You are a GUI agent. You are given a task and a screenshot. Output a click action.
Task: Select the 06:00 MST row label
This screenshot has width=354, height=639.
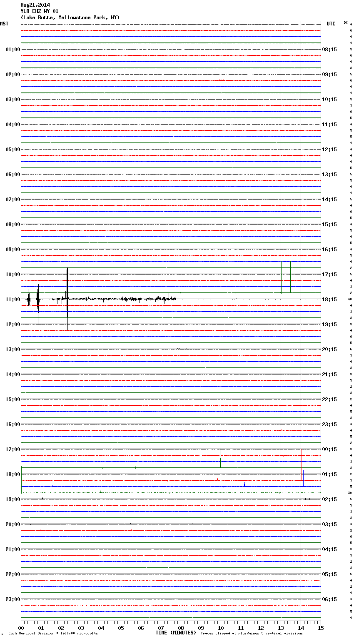click(x=12, y=175)
